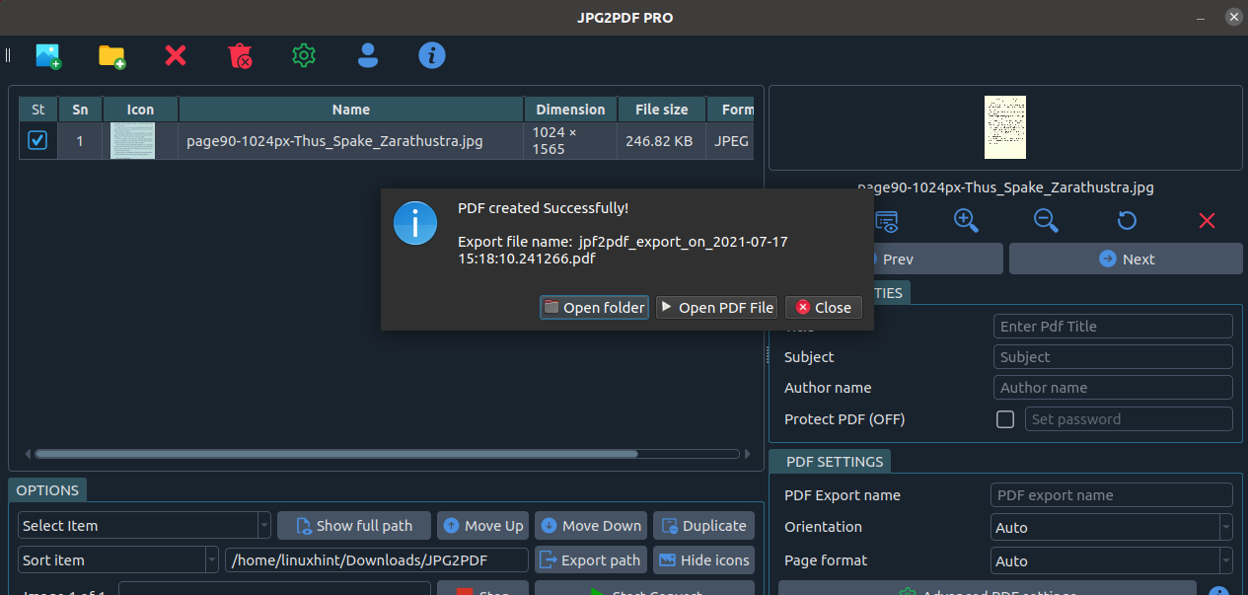
Task: Zoom out on the image preview
Action: pos(1047,221)
